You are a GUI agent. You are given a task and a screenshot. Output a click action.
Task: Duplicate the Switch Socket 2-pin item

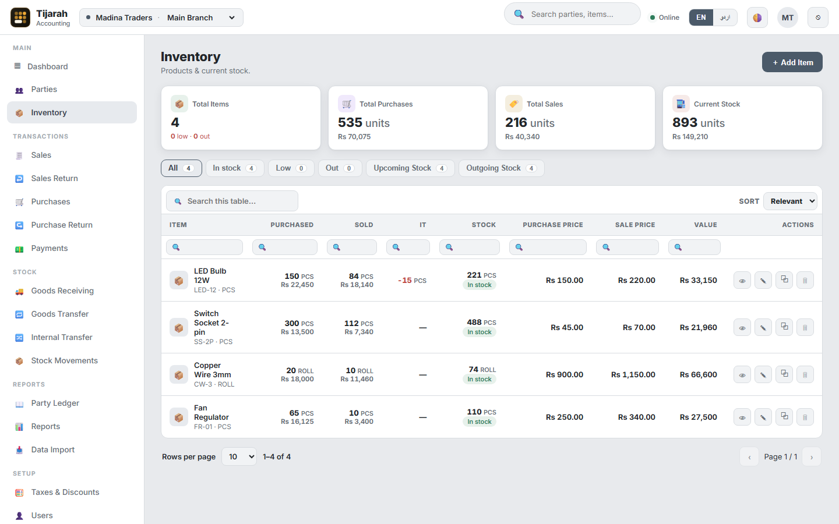pos(784,327)
